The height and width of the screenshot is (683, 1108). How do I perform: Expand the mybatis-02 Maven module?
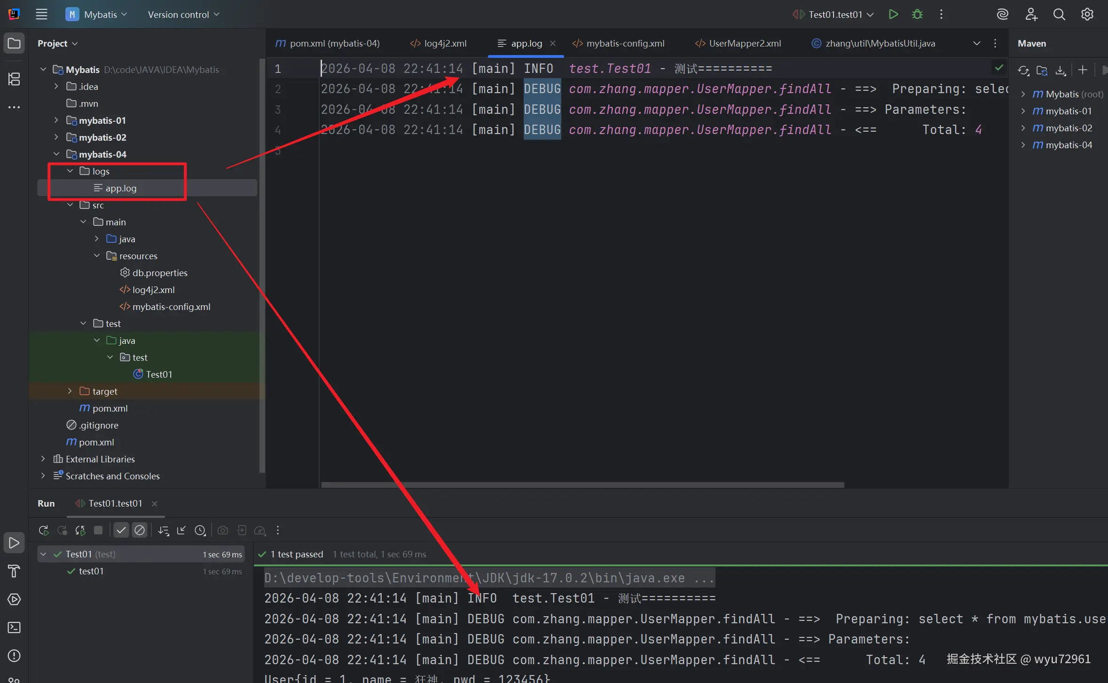[1023, 128]
